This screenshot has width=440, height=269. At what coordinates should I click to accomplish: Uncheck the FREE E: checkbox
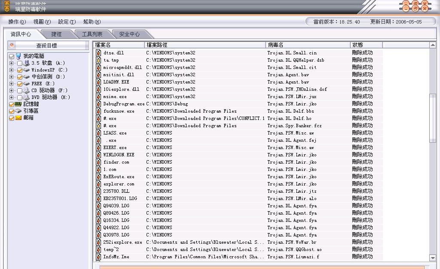pos(20,84)
